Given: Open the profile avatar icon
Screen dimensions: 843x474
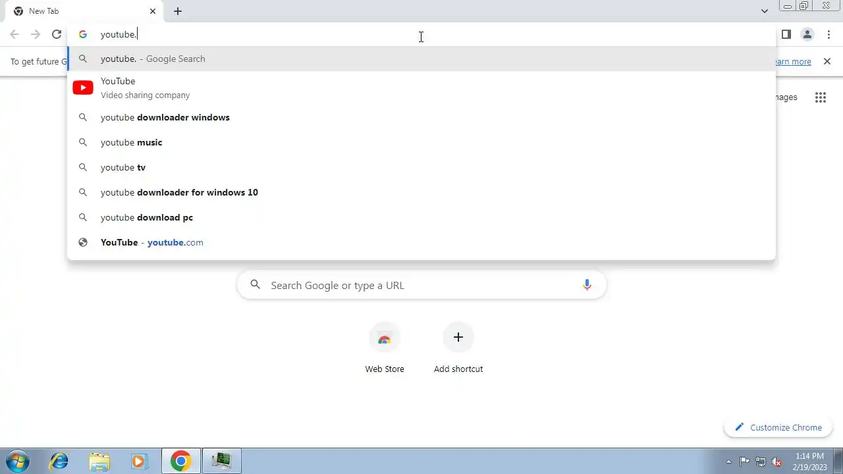Looking at the screenshot, I should click(807, 34).
